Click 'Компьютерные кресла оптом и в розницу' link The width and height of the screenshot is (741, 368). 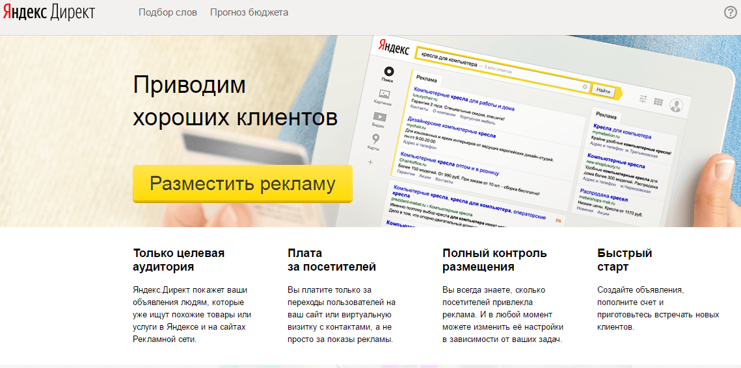coord(449,162)
